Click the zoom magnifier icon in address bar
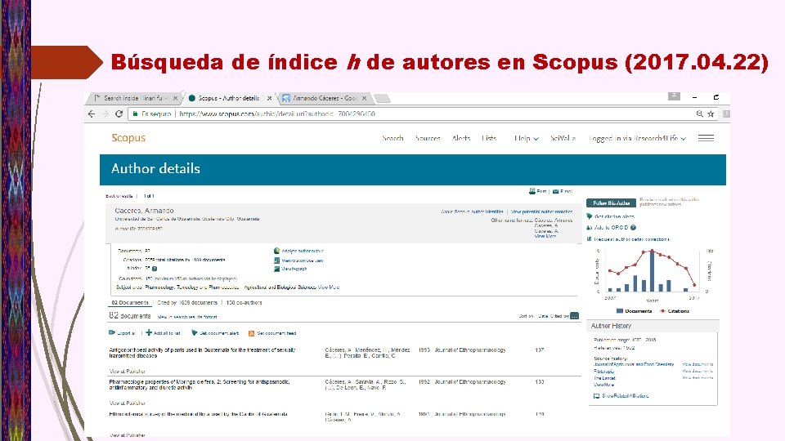Screen dimensions: 785x441 coord(699,114)
